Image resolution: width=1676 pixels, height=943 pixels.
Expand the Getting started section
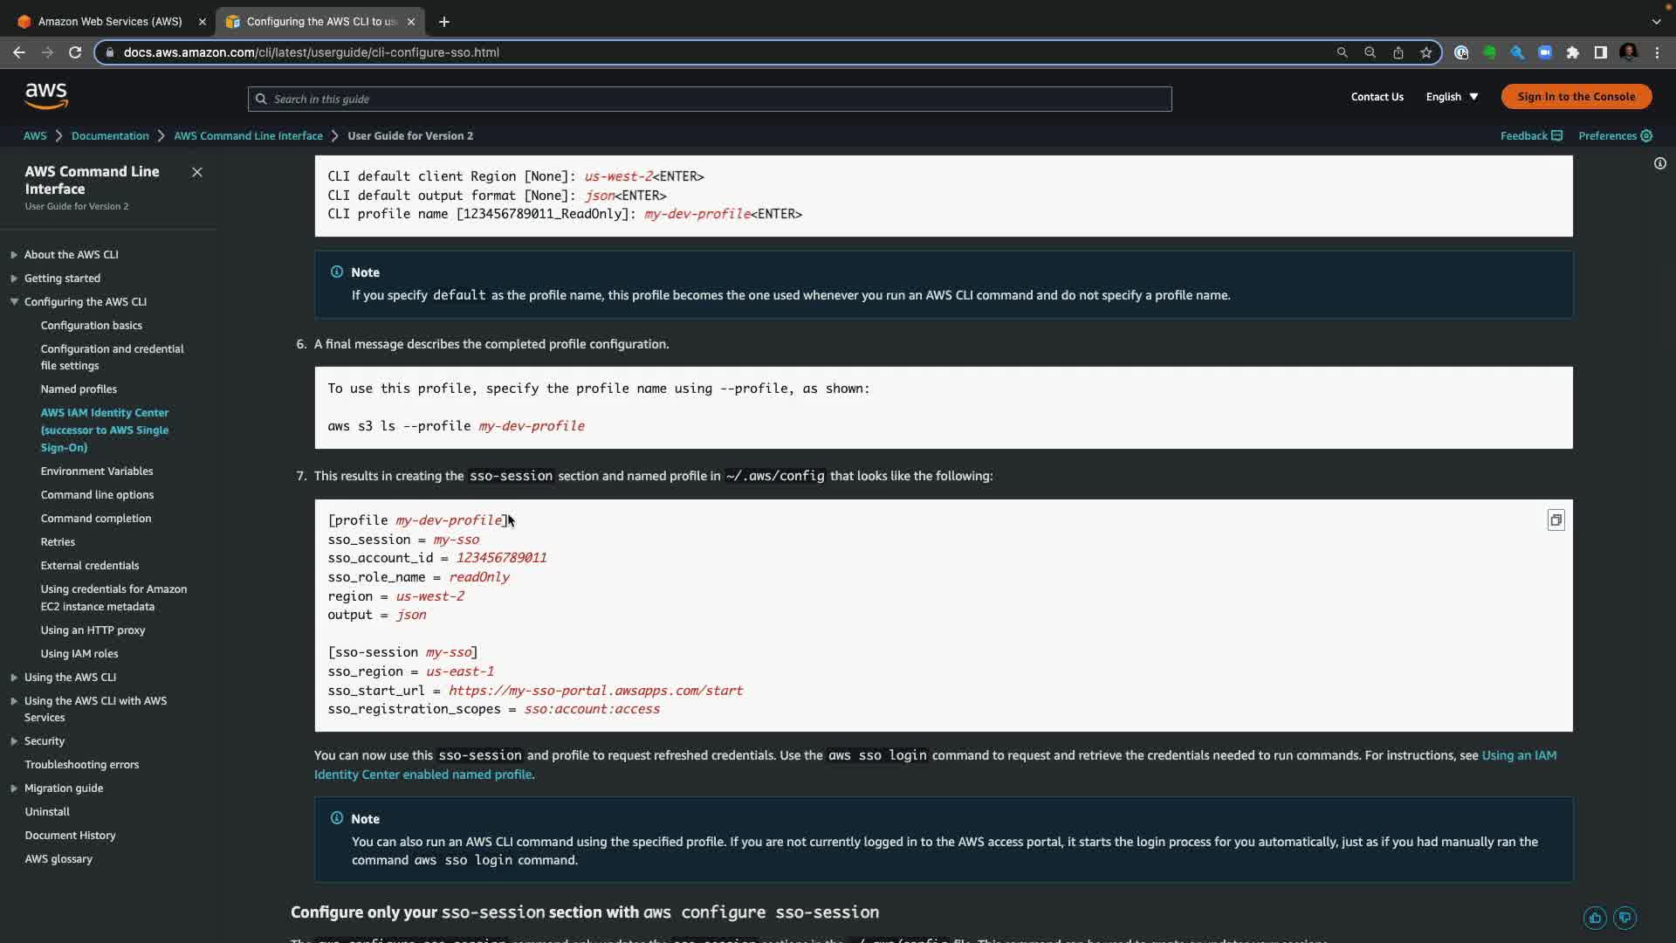coord(14,279)
